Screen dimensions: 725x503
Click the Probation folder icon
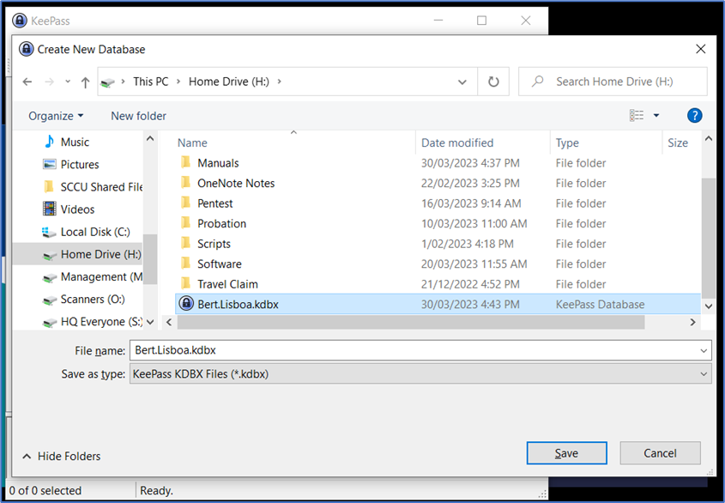pos(186,223)
